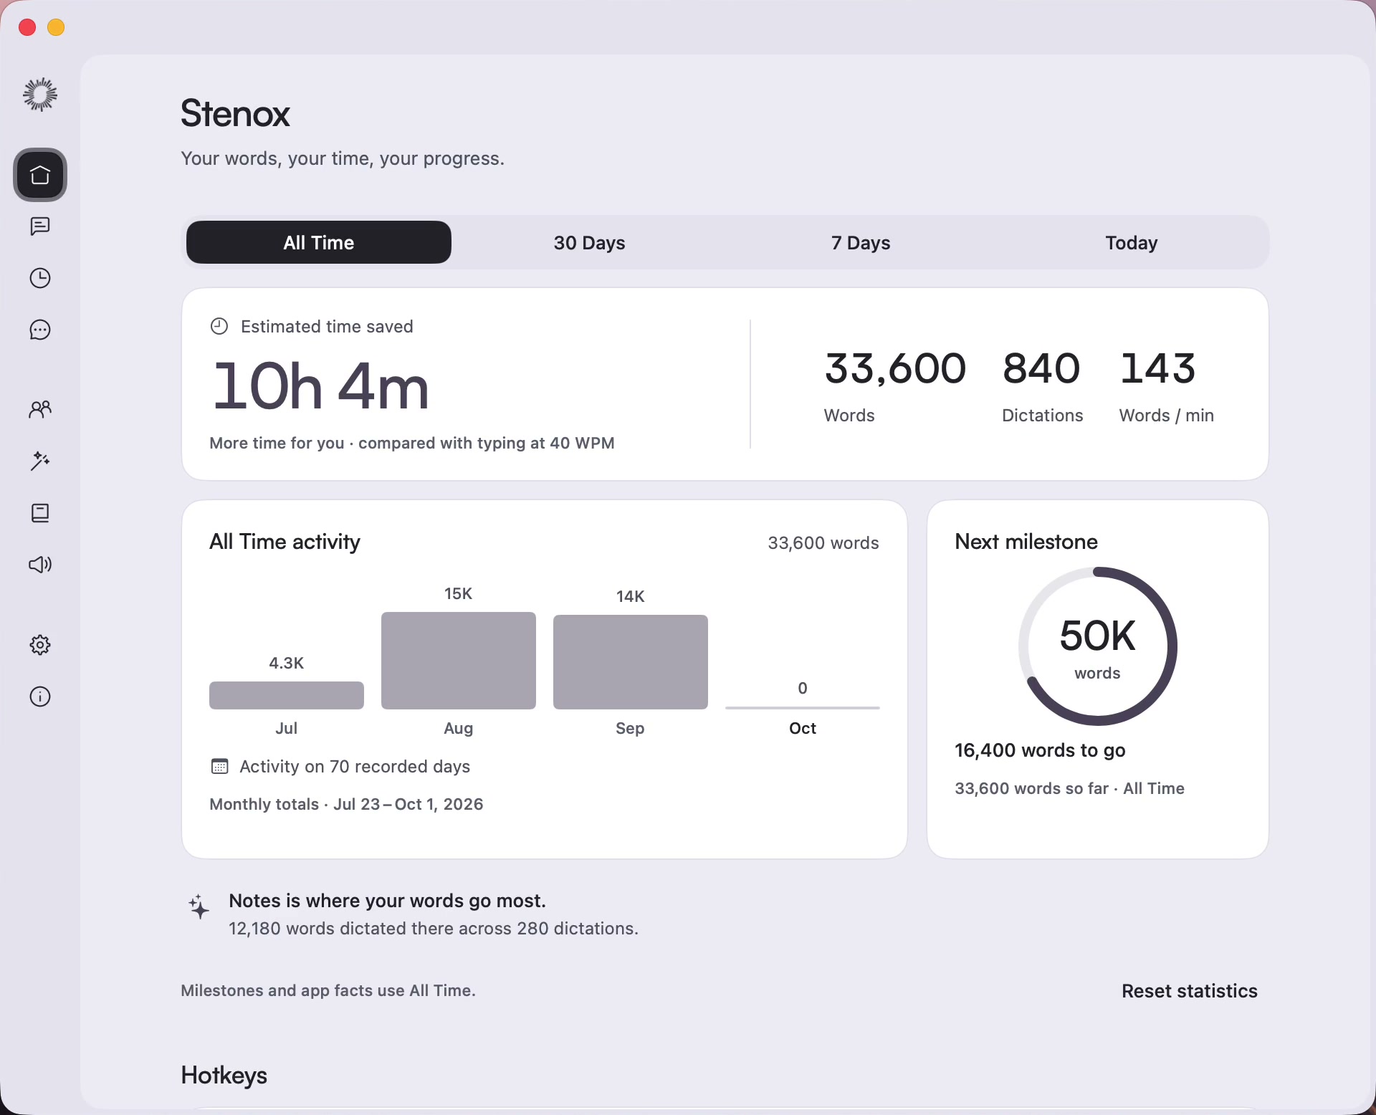Click the 10h 4m time saved value

pos(320,386)
